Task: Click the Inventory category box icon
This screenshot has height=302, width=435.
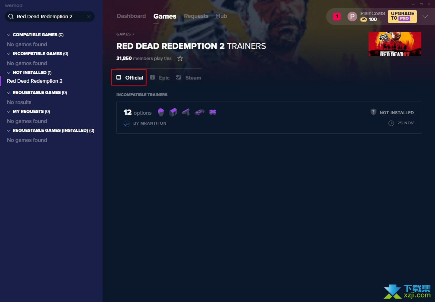Action: pyautogui.click(x=173, y=112)
